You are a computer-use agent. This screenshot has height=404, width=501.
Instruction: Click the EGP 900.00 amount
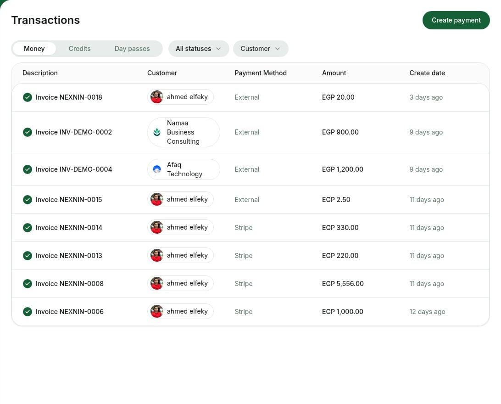(340, 132)
